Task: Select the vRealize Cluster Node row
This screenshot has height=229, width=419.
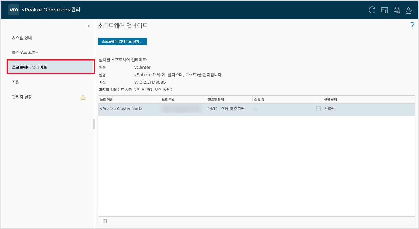Action: 256,110
